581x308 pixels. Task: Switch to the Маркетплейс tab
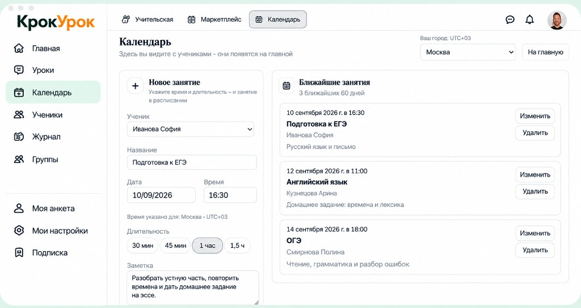tap(214, 19)
